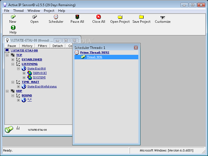Click the computer icon beside \\STATIE-ETAJ-08

7,51
